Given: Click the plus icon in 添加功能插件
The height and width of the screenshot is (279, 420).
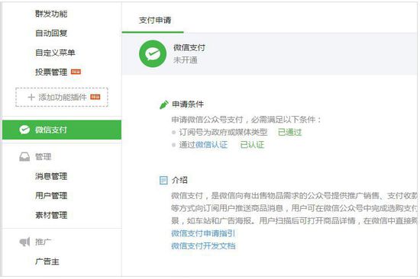Looking at the screenshot, I should click(31, 97).
